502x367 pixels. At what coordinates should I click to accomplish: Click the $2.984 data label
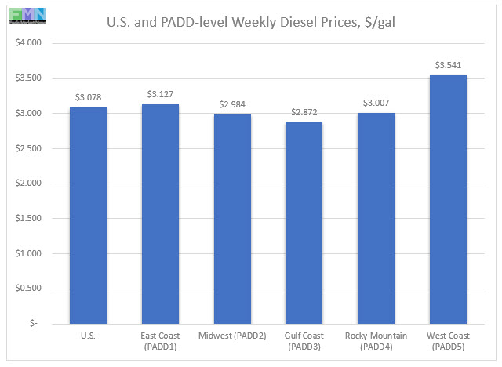pos(231,104)
